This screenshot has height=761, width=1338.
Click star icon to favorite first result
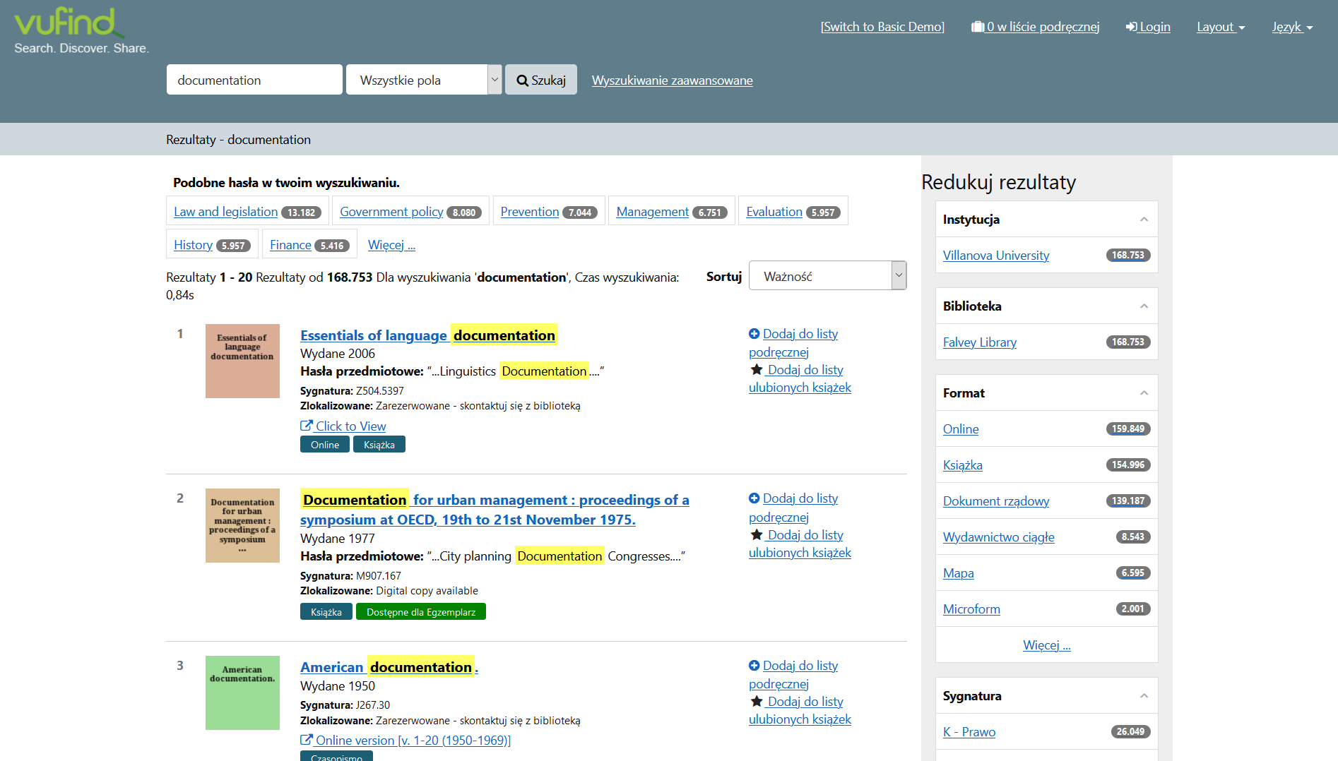pos(757,370)
